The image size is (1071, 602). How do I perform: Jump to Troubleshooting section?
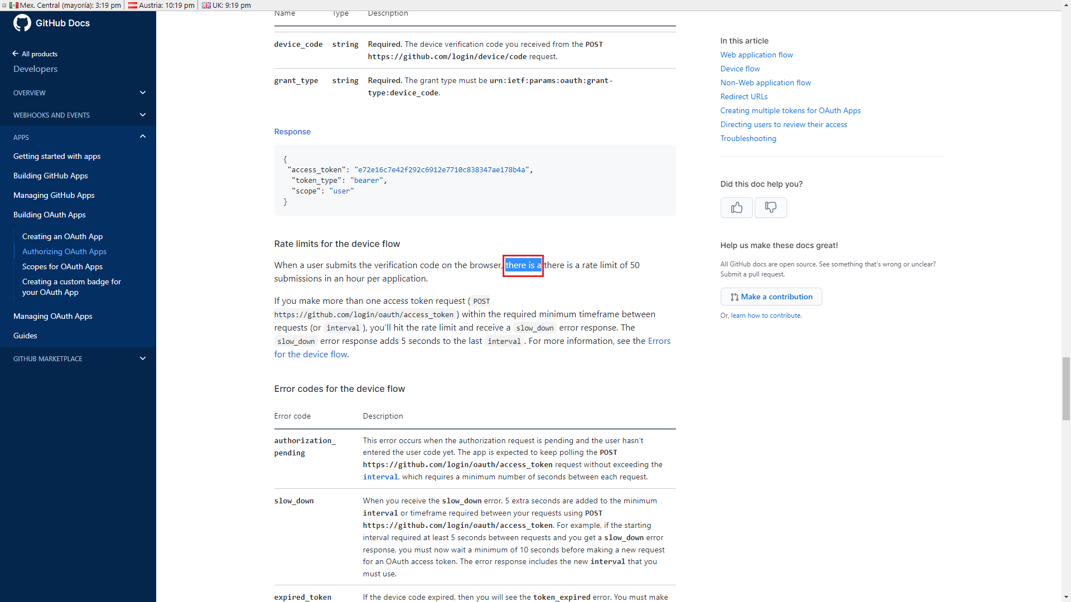[x=748, y=138]
